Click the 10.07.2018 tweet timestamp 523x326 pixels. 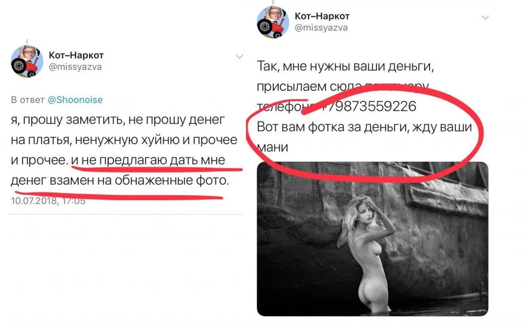[x=48, y=200]
